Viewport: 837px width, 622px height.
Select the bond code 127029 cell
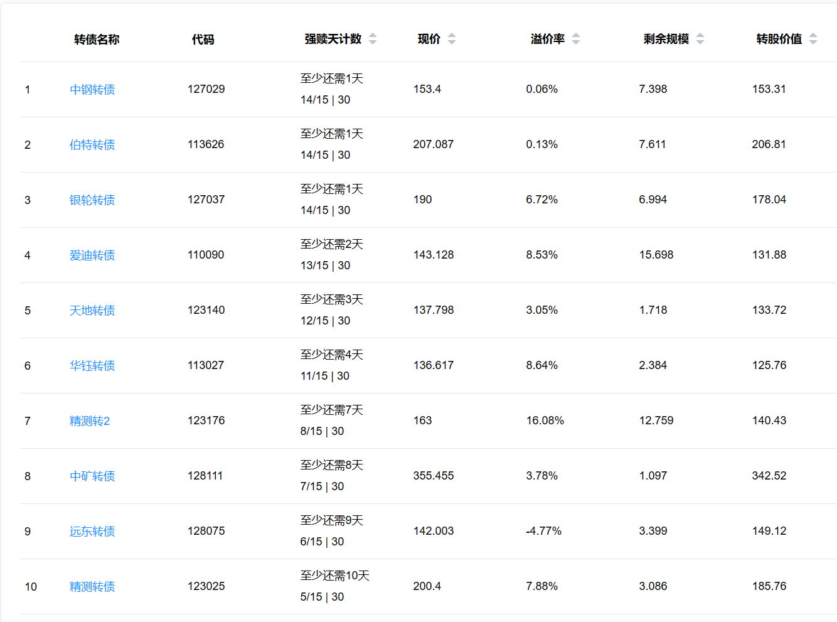point(206,89)
